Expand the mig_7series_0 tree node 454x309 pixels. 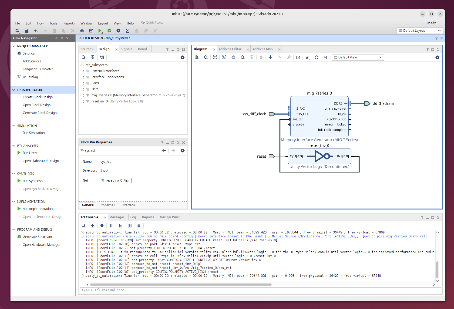click(x=84, y=95)
